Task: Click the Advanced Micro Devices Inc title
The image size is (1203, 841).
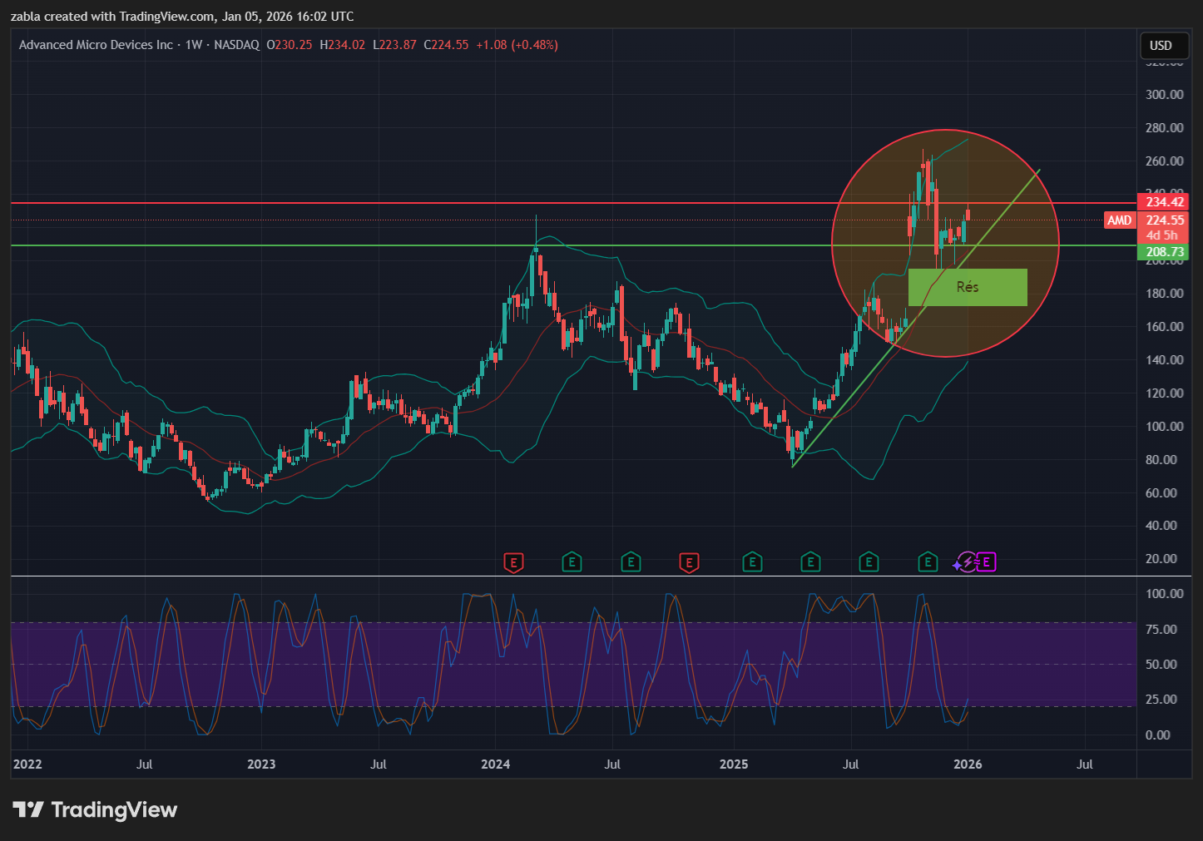Action: point(96,45)
